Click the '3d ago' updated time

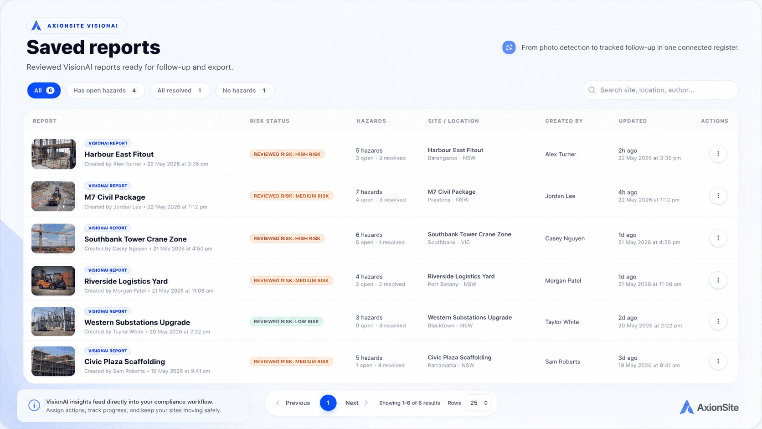(628, 358)
